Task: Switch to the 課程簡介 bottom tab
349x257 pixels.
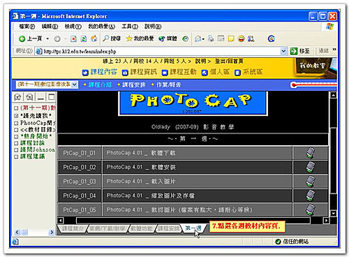Action: 73,228
